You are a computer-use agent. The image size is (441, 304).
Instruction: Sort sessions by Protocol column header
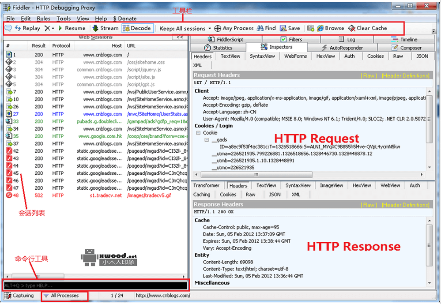coord(61,45)
